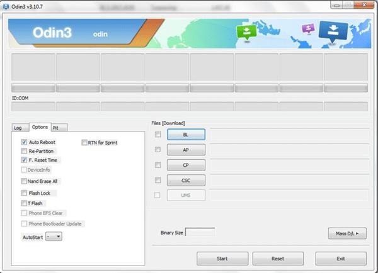Tick the checkbox beside the BL button
This screenshot has width=378, height=273.
157,135
